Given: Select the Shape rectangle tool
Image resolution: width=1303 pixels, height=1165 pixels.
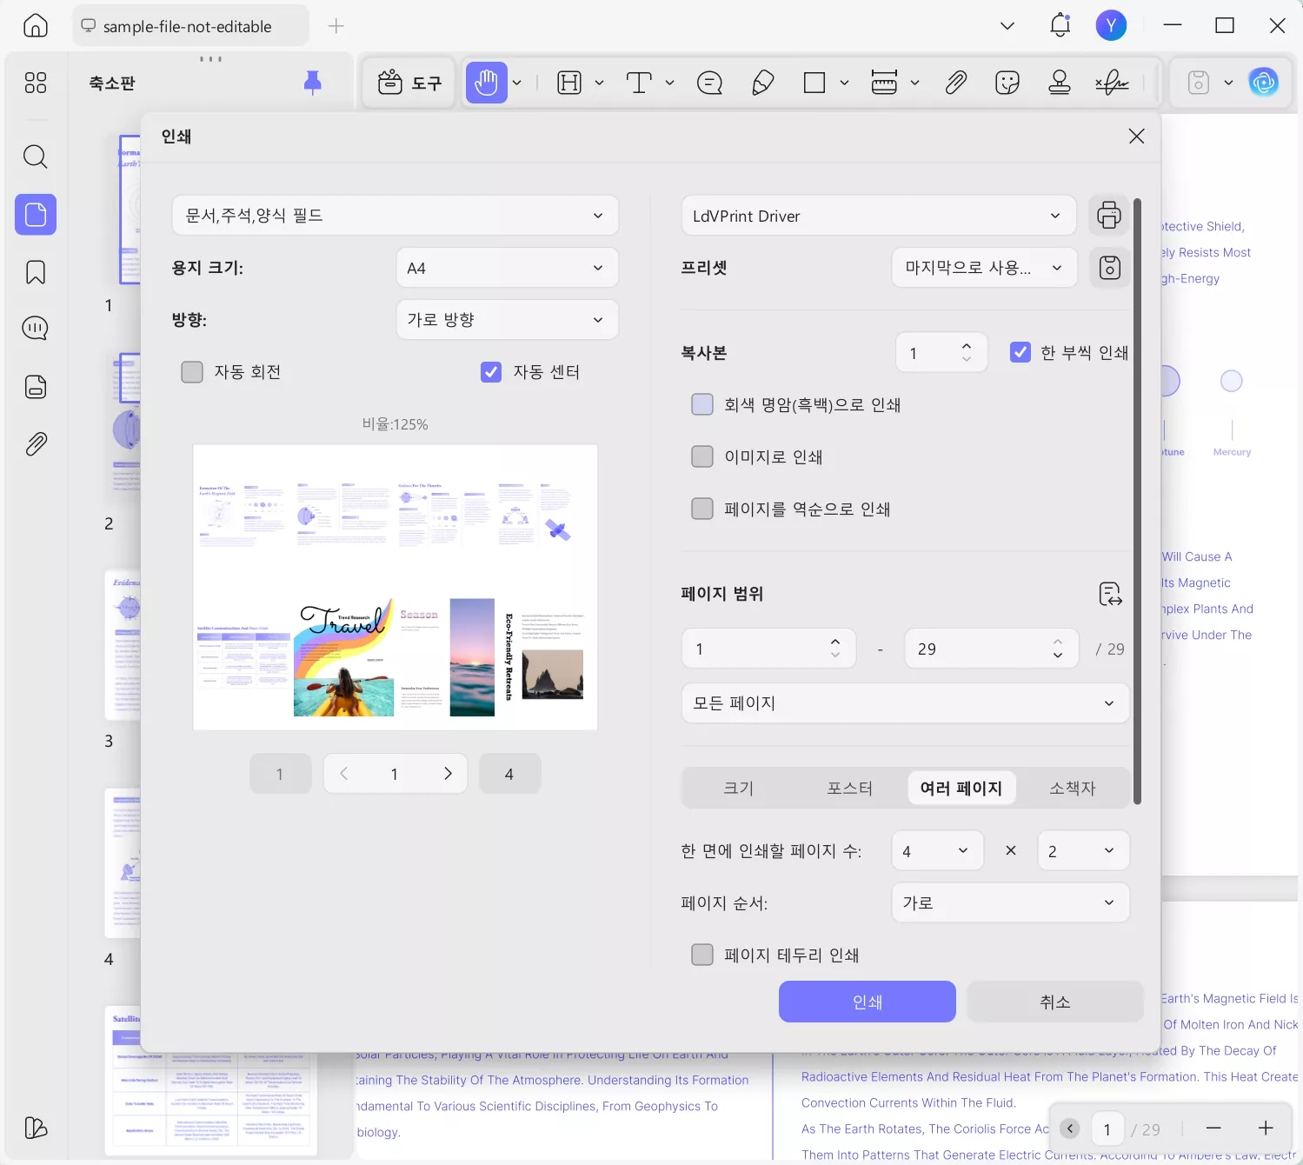Looking at the screenshot, I should [x=814, y=83].
